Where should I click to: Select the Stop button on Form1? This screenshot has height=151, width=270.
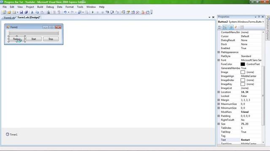(51, 39)
